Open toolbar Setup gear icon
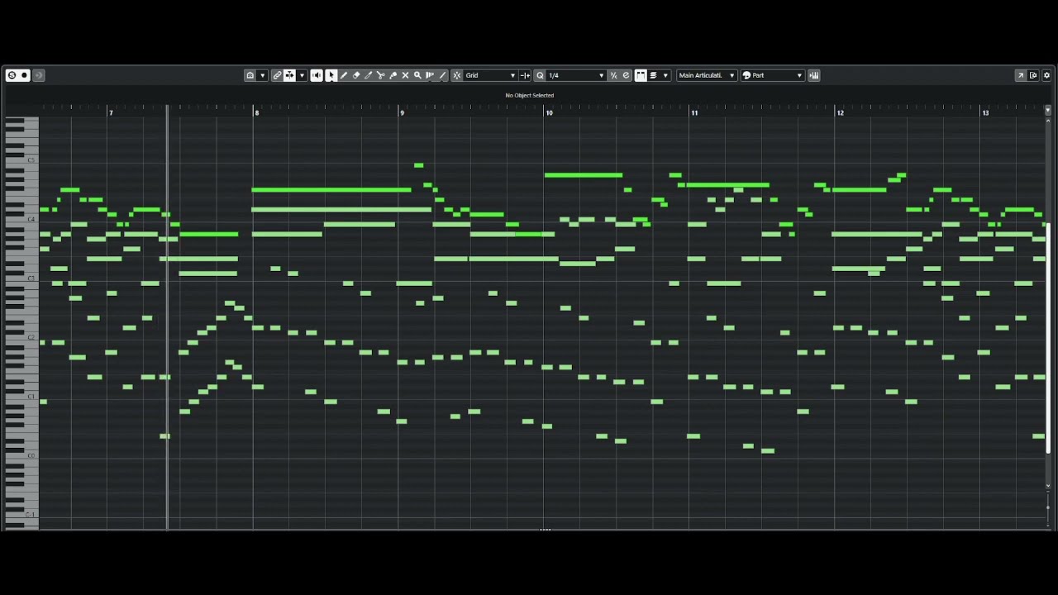Viewport: 1058px width, 595px height. tap(1046, 75)
